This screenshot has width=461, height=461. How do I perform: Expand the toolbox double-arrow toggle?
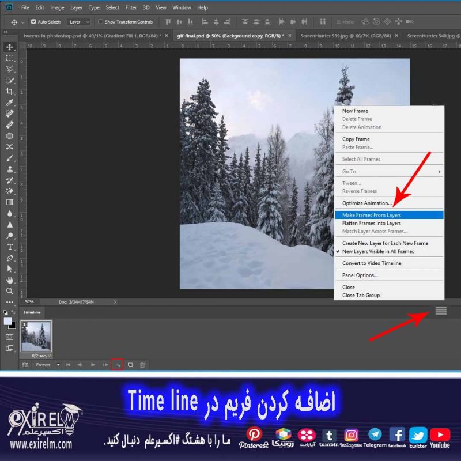coord(5,32)
